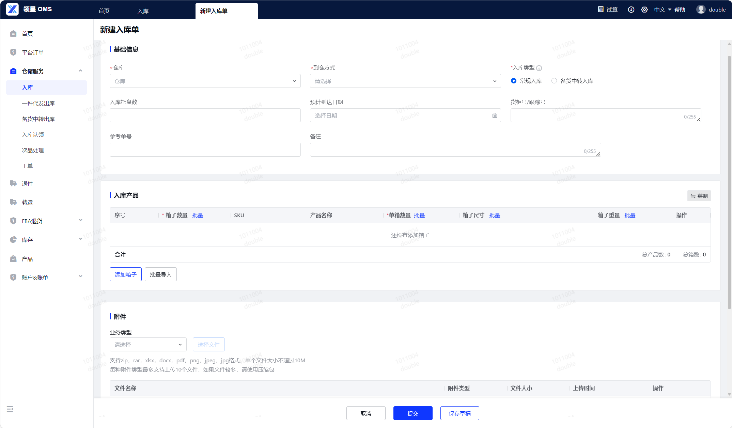This screenshot has width=732, height=428.
Task: Click 批量 link beside 箱子重量
Action: pyautogui.click(x=630, y=215)
